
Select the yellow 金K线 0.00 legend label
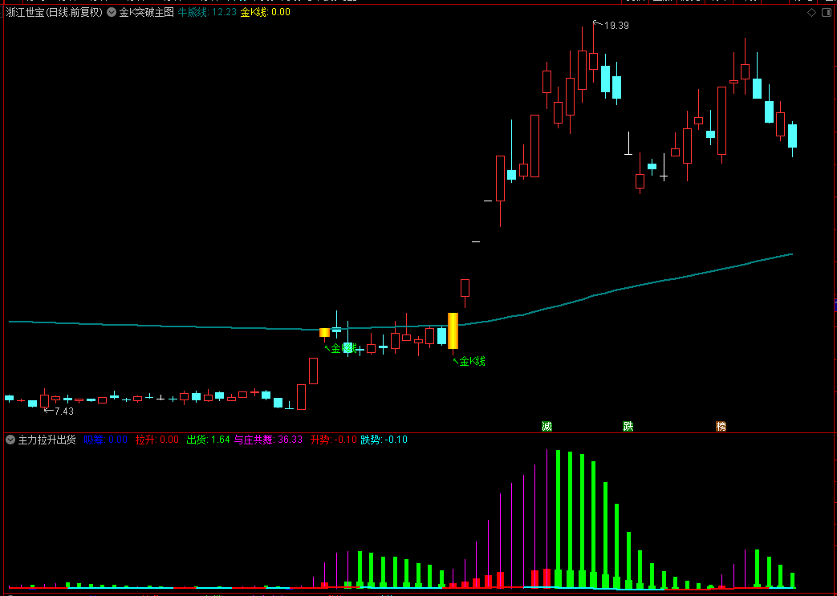[x=266, y=12]
